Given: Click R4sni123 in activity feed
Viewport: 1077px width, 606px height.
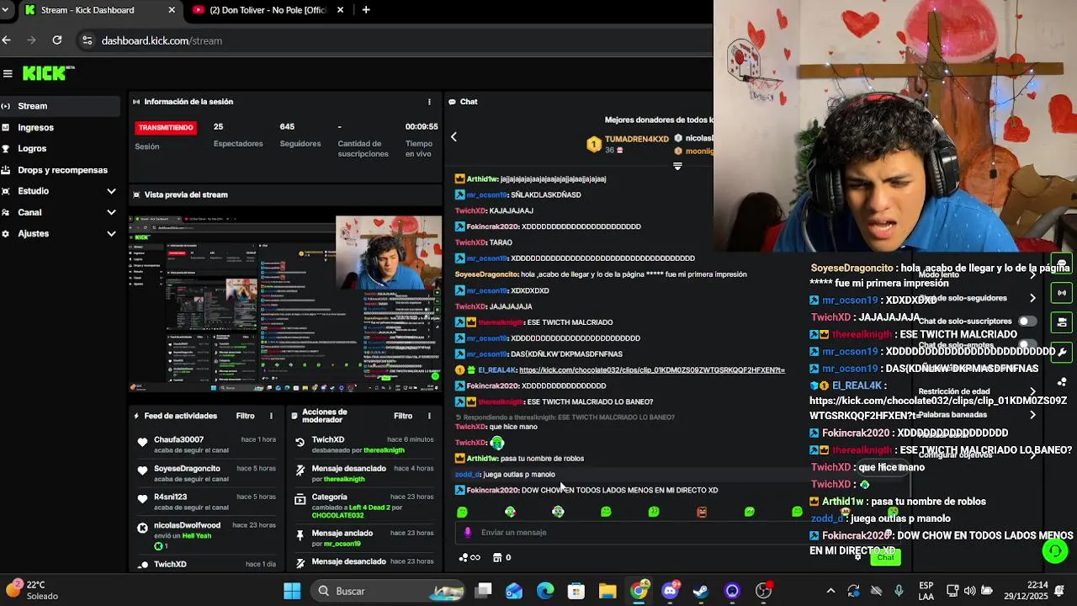Looking at the screenshot, I should tap(170, 497).
